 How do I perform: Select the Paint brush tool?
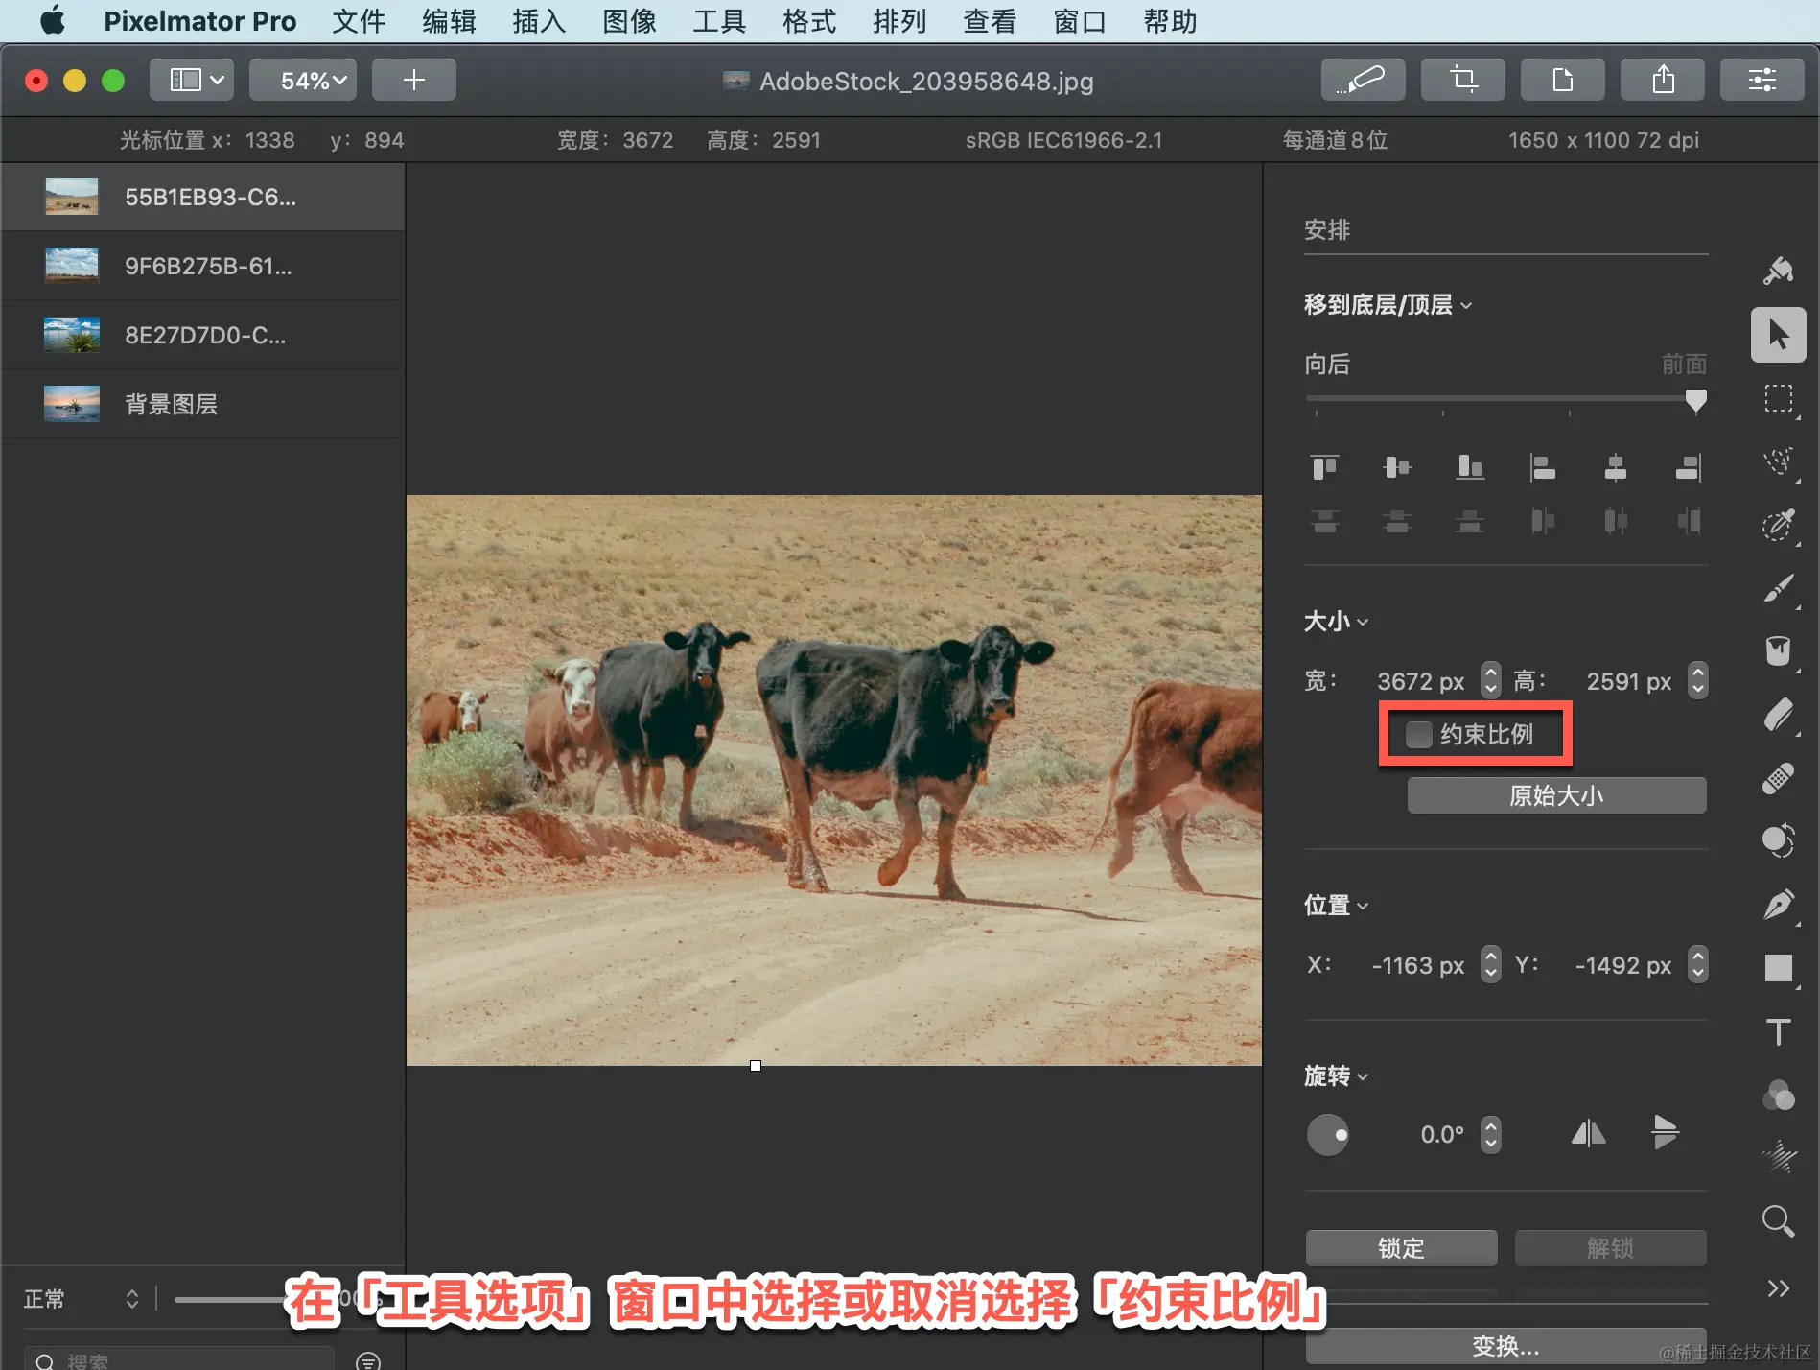[x=1779, y=588]
